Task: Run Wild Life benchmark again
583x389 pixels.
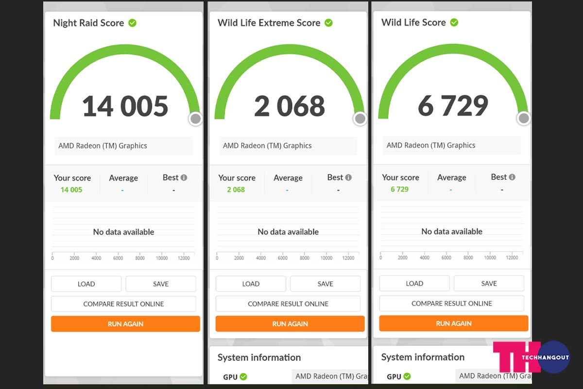Action: coord(454,323)
